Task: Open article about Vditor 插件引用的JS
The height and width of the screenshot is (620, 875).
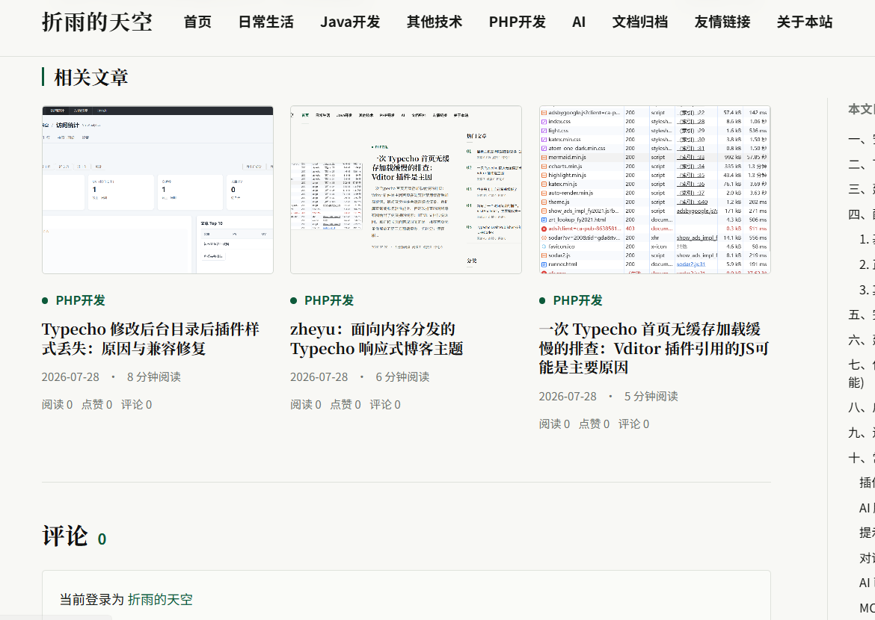Action: (654, 348)
